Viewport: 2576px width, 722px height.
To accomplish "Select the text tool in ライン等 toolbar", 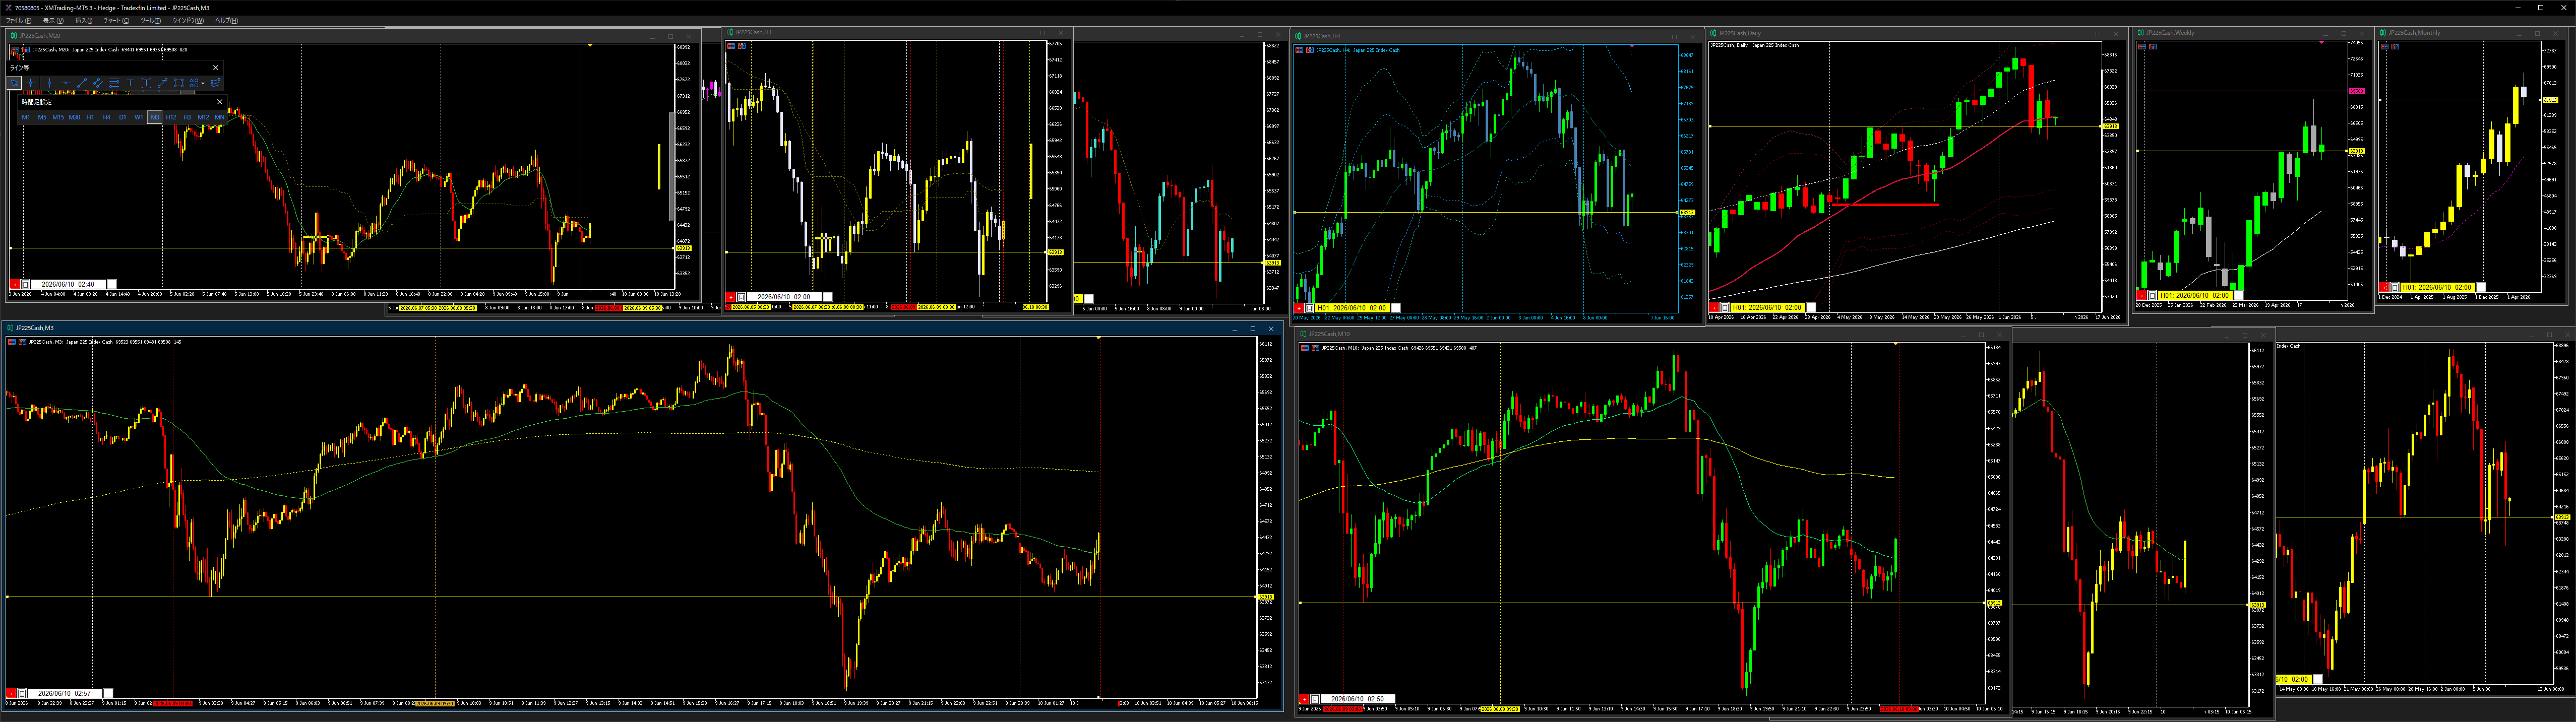I will tap(130, 83).
